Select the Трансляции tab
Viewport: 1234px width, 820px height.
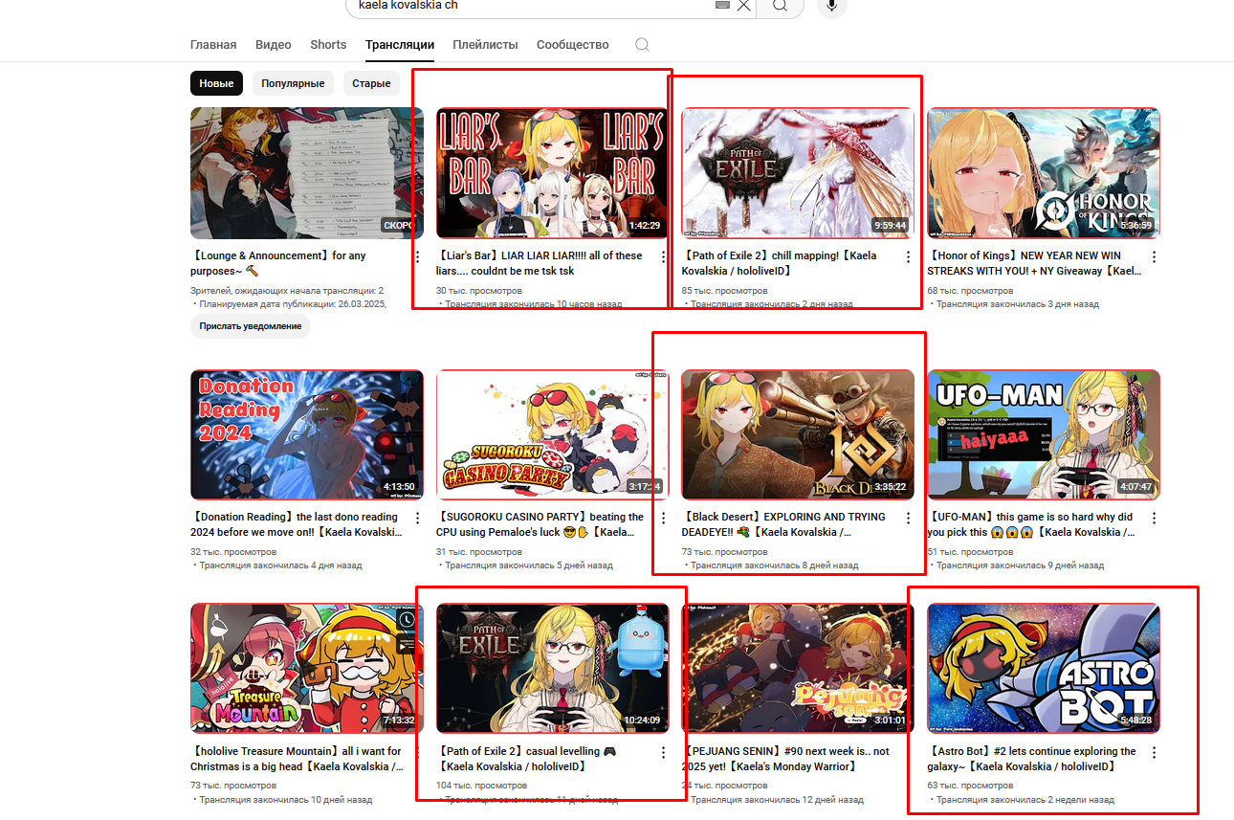(400, 45)
